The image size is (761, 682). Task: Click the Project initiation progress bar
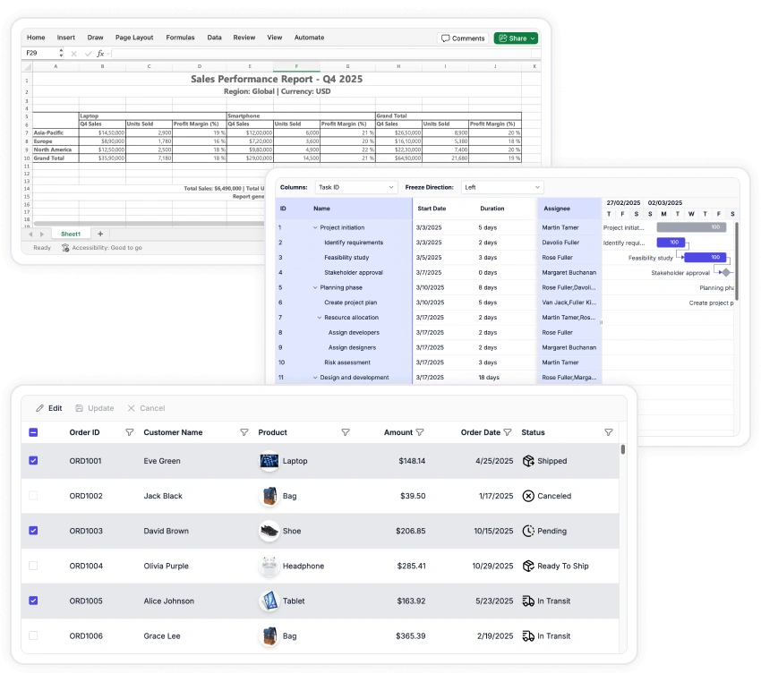[x=691, y=227]
